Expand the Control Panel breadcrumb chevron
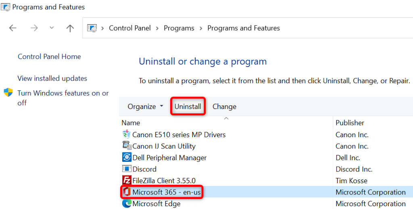The height and width of the screenshot is (209, 413). (x=157, y=28)
